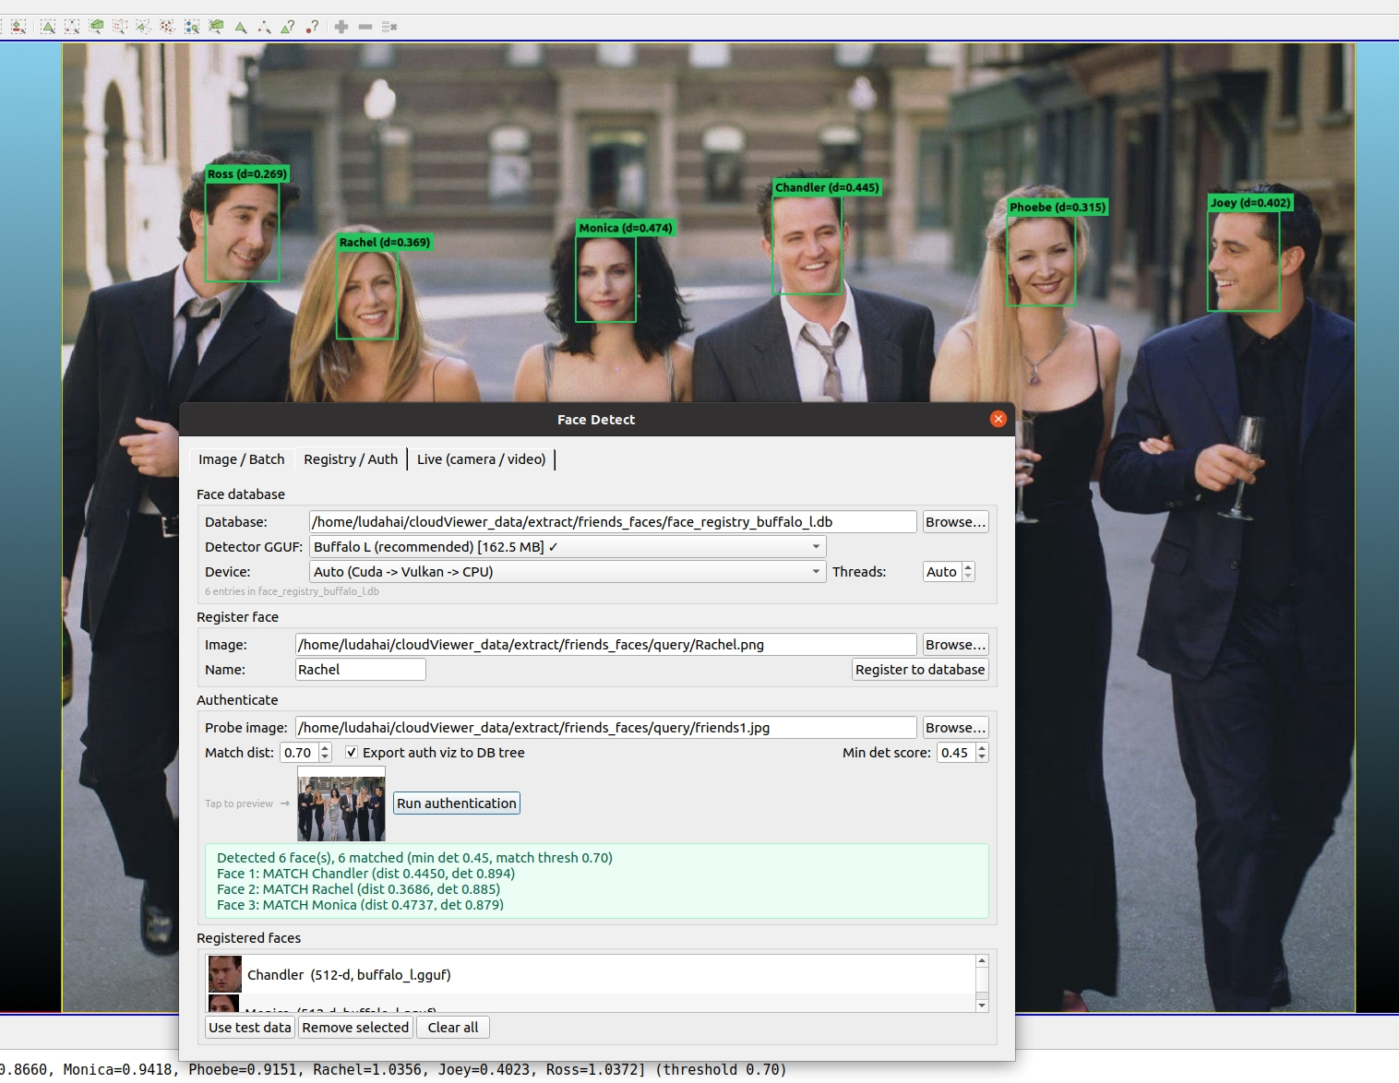Click the Clear all button
The height and width of the screenshot is (1083, 1399).
(x=453, y=1028)
